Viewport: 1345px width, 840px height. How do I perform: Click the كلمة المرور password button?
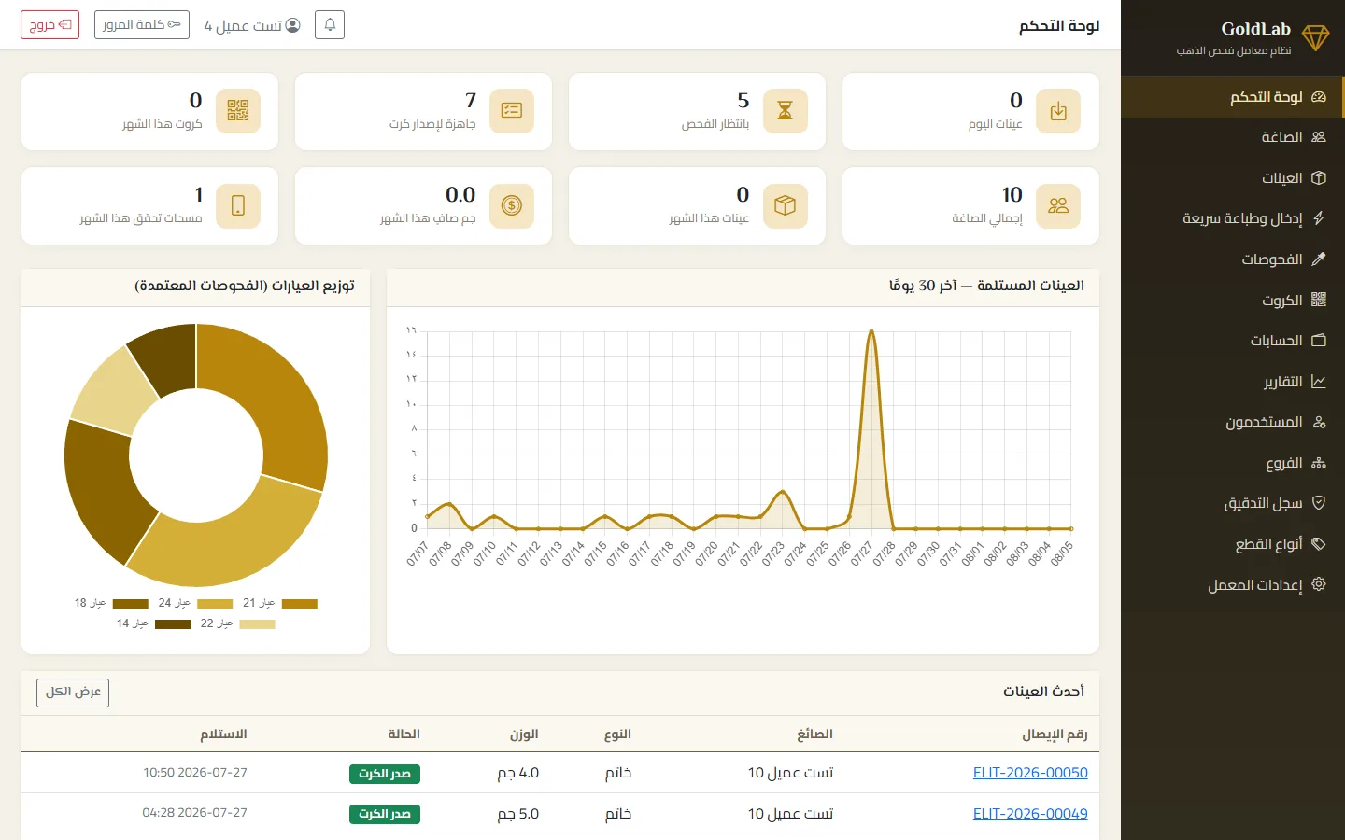coord(142,25)
